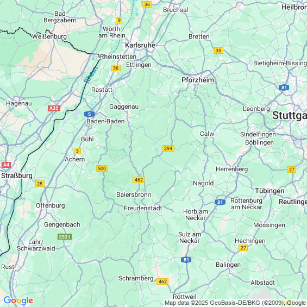Open the Google logo link
The width and height of the screenshot is (307, 307).
click(18, 300)
